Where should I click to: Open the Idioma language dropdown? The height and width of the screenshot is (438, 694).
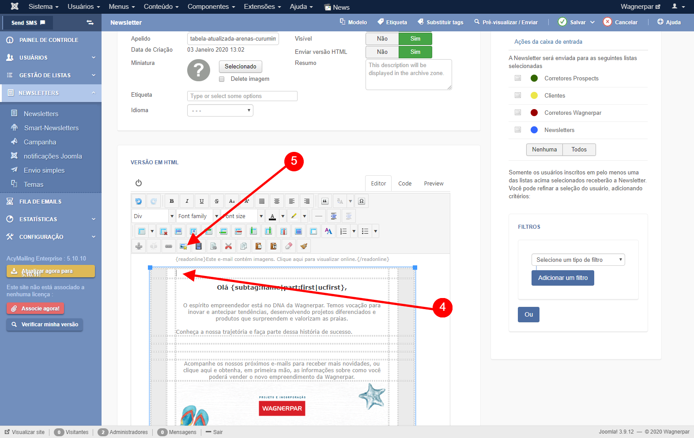click(220, 110)
